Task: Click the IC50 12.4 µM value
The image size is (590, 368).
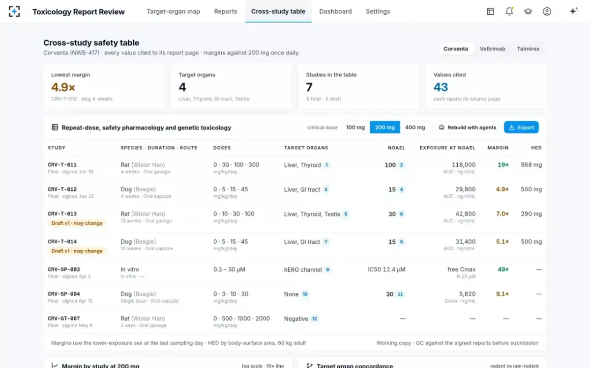Action: pos(386,269)
